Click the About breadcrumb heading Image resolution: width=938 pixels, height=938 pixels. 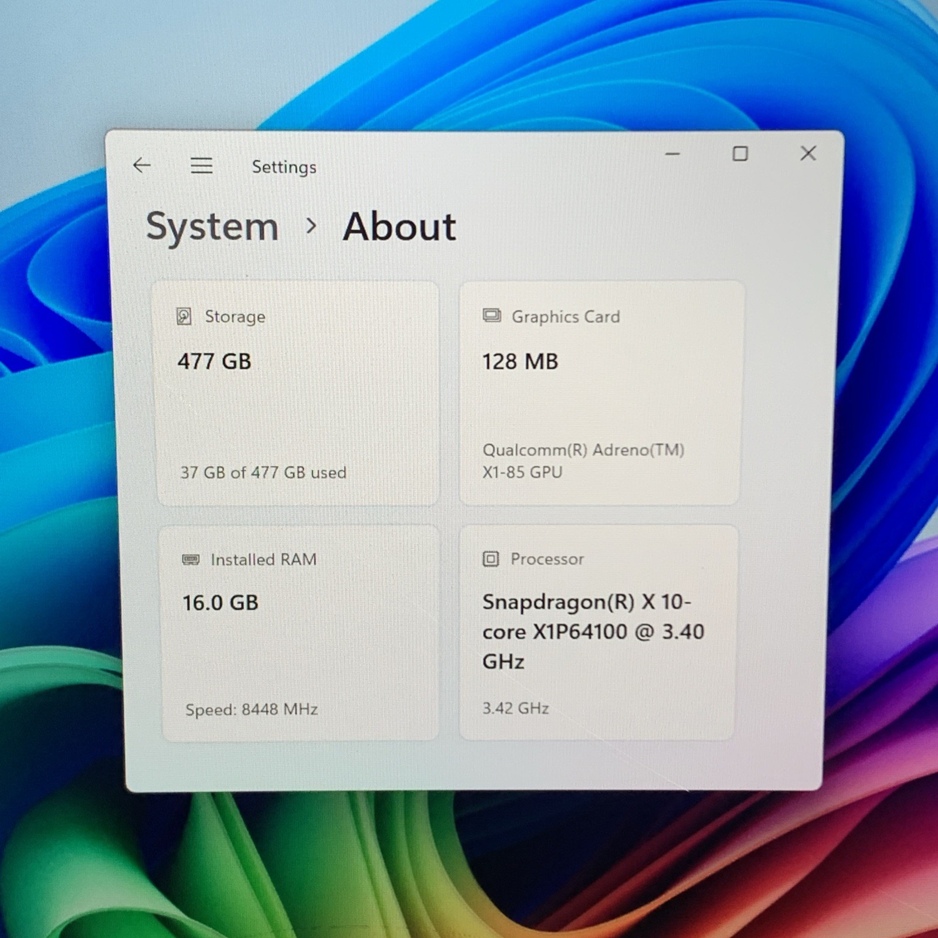click(x=399, y=226)
